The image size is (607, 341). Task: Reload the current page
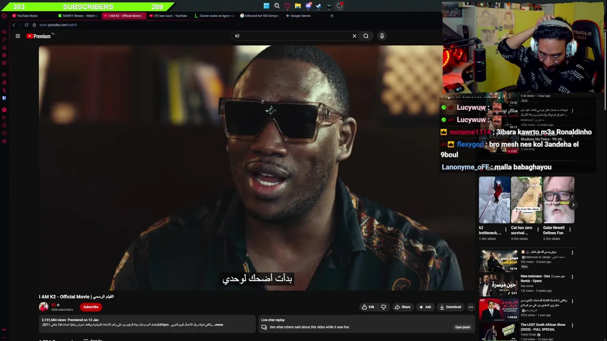pos(26,25)
